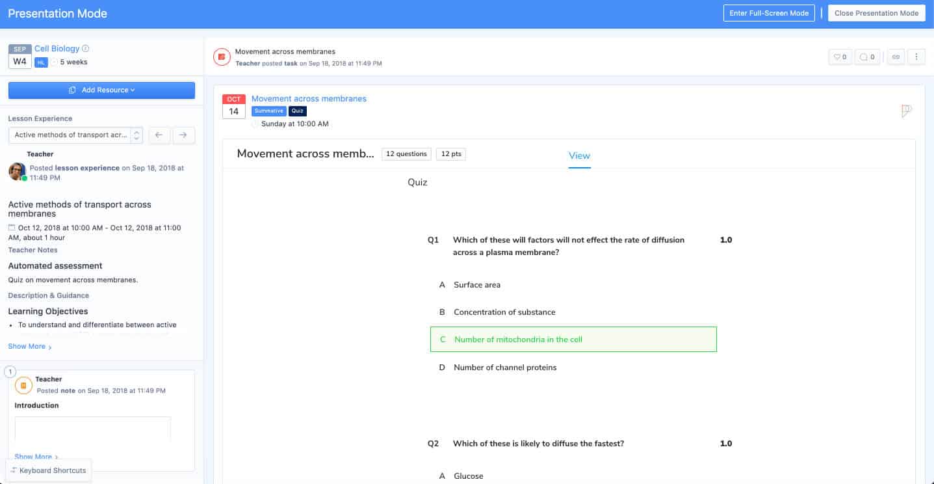This screenshot has width=934, height=484.
Task: Click the Learning Objectives heading
Action: pyautogui.click(x=48, y=312)
